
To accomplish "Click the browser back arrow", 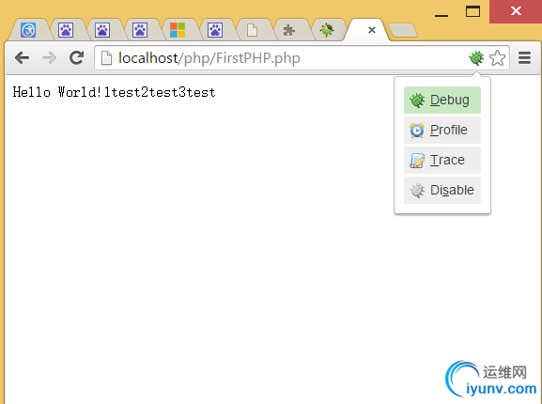I will coord(23,57).
